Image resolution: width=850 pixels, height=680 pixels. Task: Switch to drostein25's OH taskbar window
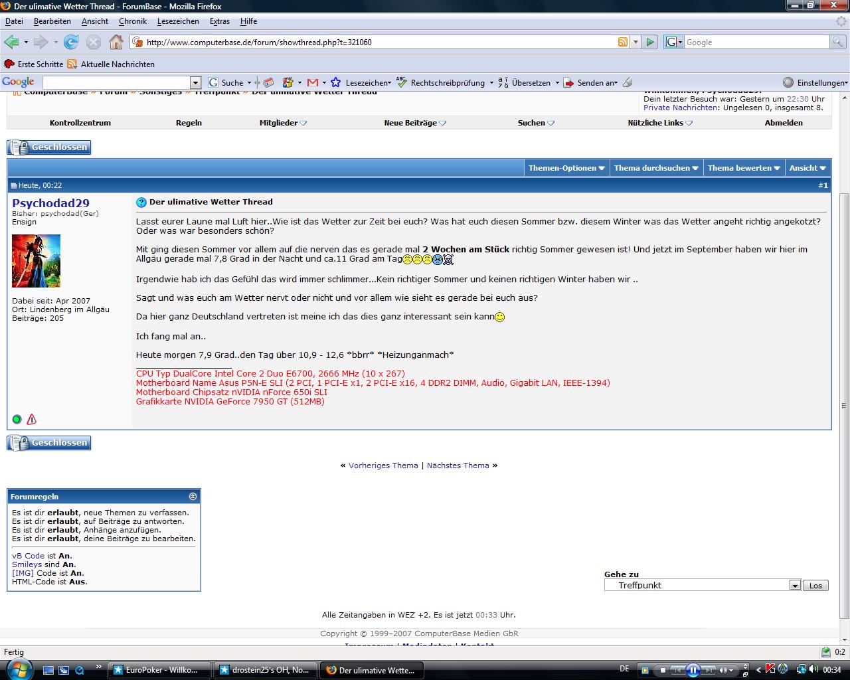tap(266, 670)
